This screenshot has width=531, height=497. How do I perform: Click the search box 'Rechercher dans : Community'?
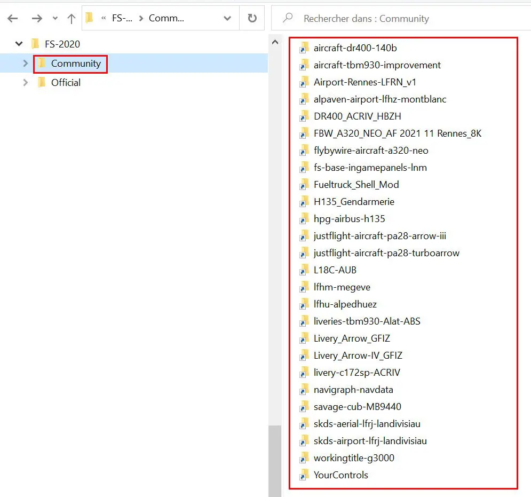click(401, 18)
